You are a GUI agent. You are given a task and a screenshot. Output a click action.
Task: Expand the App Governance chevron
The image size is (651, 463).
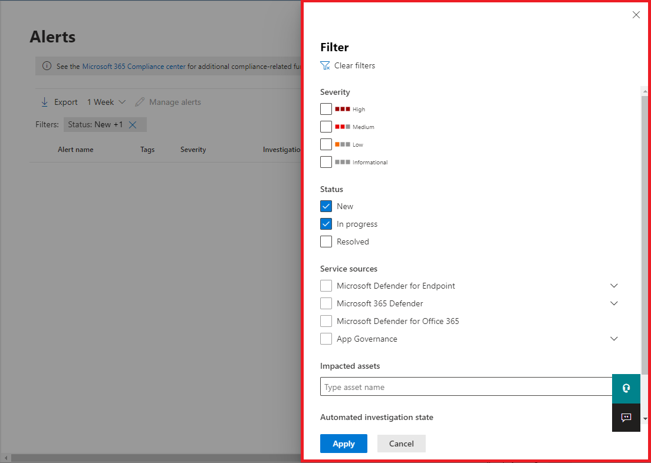tap(614, 339)
